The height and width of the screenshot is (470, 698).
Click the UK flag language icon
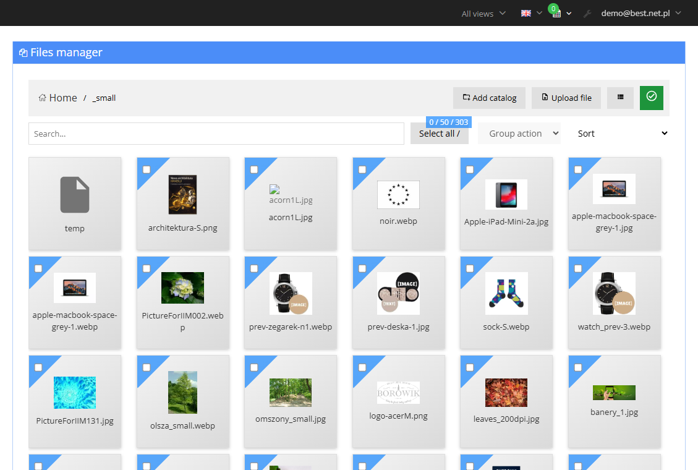(x=526, y=14)
